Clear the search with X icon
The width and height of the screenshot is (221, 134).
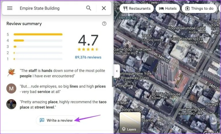(104, 8)
